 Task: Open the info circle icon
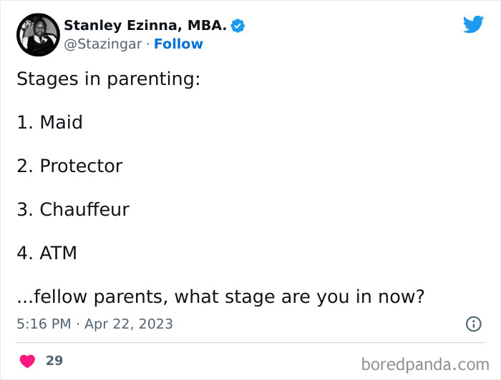473,324
